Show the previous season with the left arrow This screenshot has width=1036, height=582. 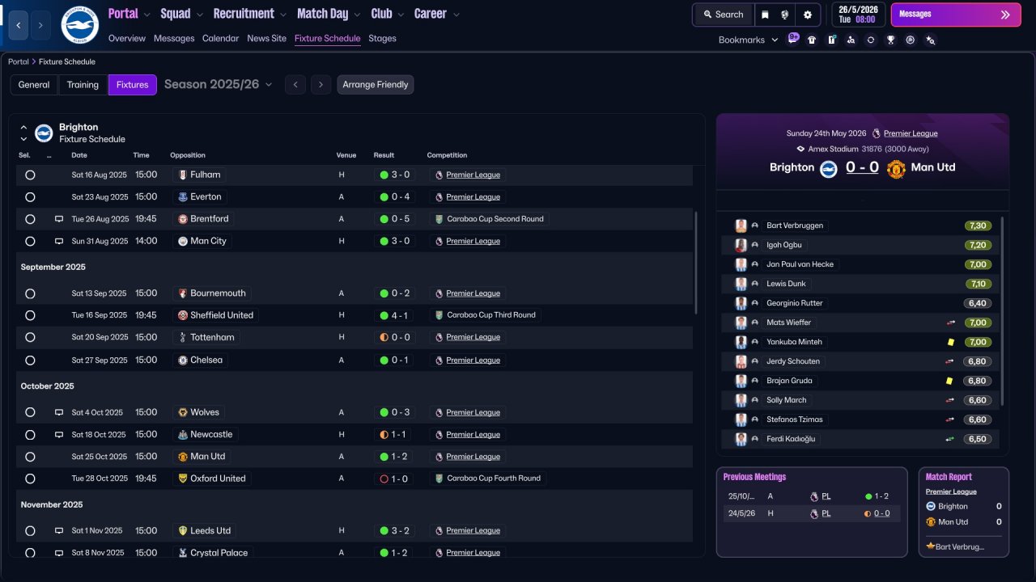pyautogui.click(x=295, y=85)
